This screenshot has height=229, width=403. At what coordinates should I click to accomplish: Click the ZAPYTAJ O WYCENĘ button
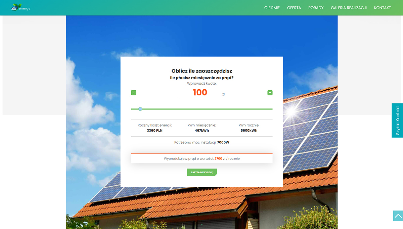tap(201, 172)
